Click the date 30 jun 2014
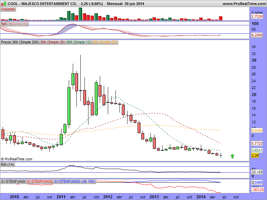The width and height of the screenshot is (267, 200). pyautogui.click(x=135, y=4)
